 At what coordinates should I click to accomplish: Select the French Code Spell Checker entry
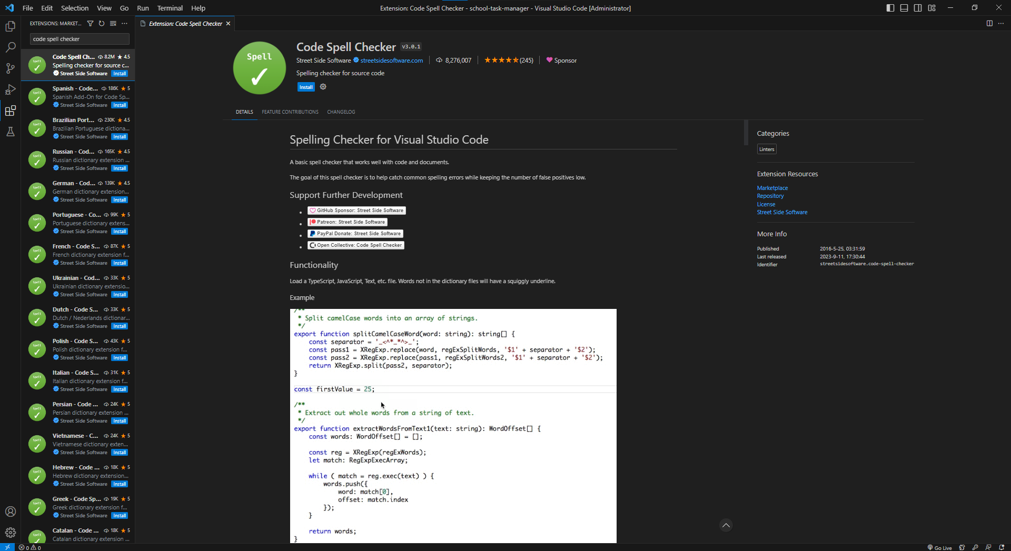tap(78, 255)
